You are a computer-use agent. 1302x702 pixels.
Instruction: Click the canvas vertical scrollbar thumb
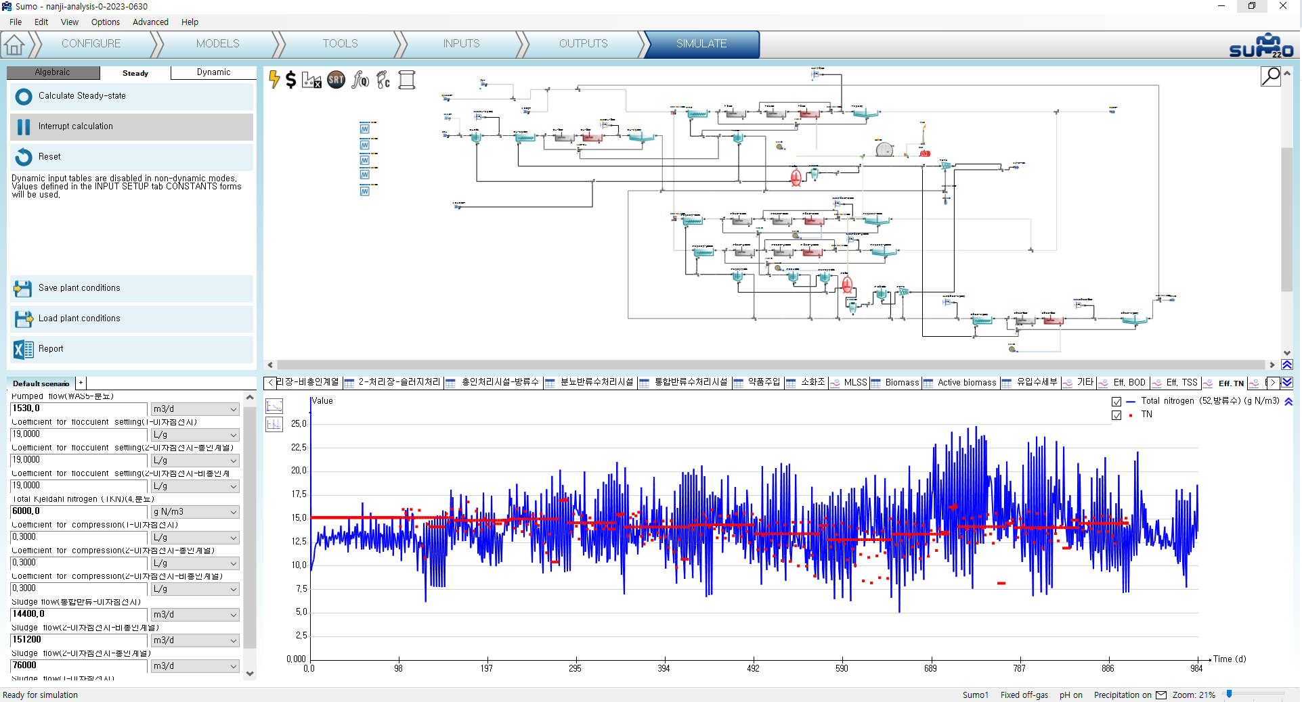(x=1287, y=220)
